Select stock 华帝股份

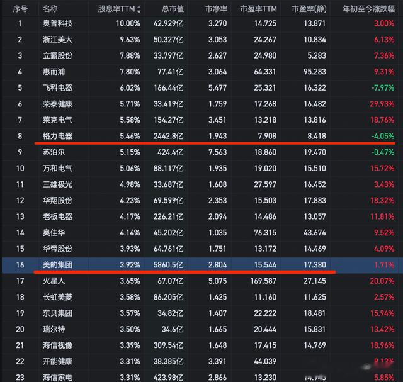[57, 249]
